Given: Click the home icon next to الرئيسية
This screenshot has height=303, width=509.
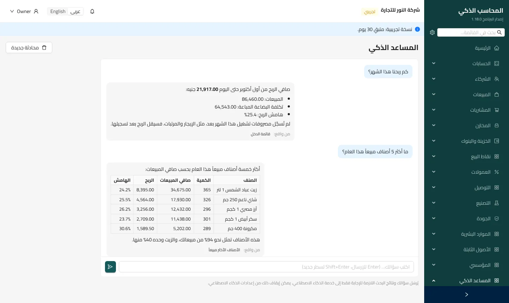Looking at the screenshot, I should click(497, 48).
